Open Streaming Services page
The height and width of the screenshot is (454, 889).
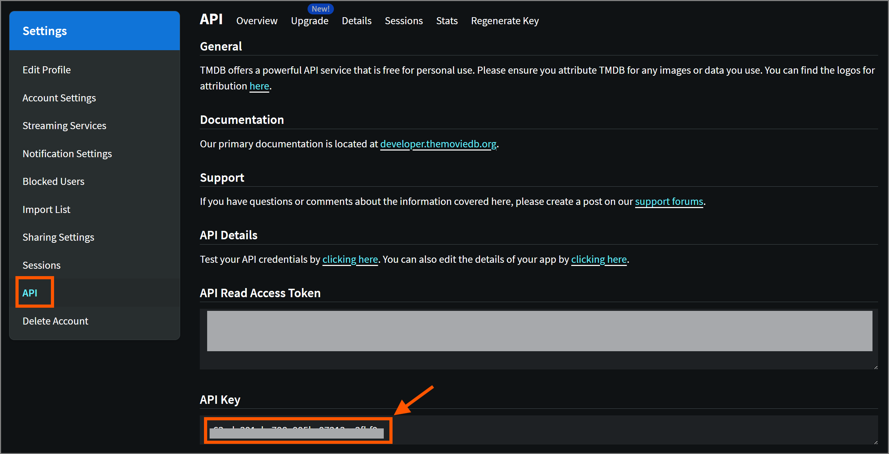coord(64,126)
